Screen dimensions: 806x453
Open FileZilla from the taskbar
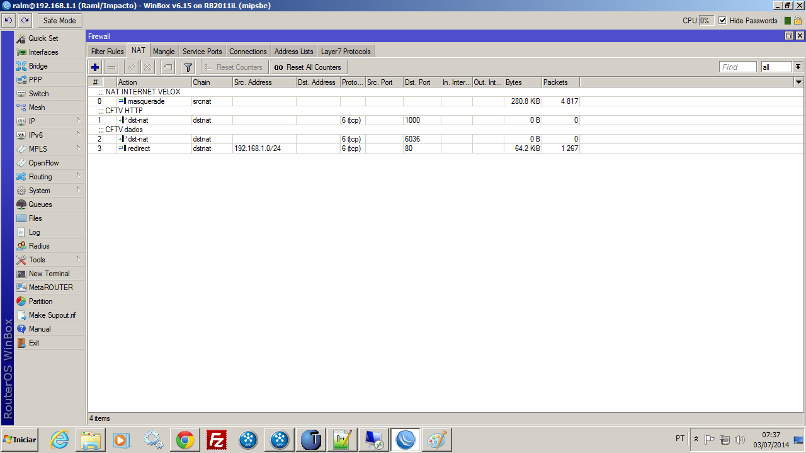(x=217, y=440)
